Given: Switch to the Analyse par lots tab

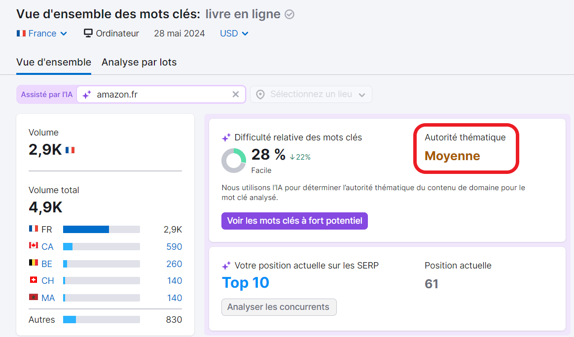Looking at the screenshot, I should (x=139, y=63).
